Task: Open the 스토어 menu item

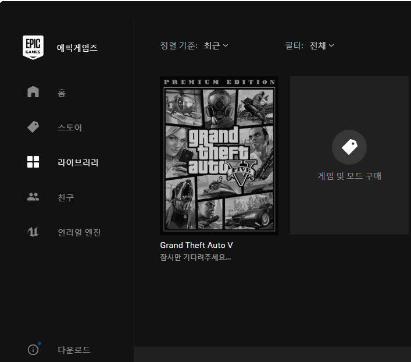Action: coord(70,127)
